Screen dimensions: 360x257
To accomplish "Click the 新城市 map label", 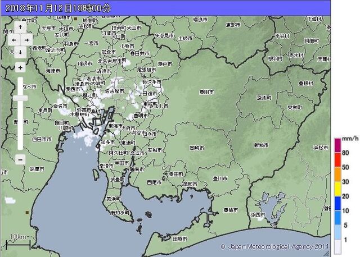I will point(261,145).
